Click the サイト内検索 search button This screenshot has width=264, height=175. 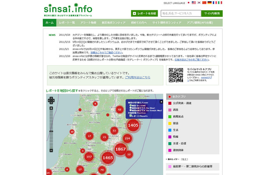click(x=212, y=14)
